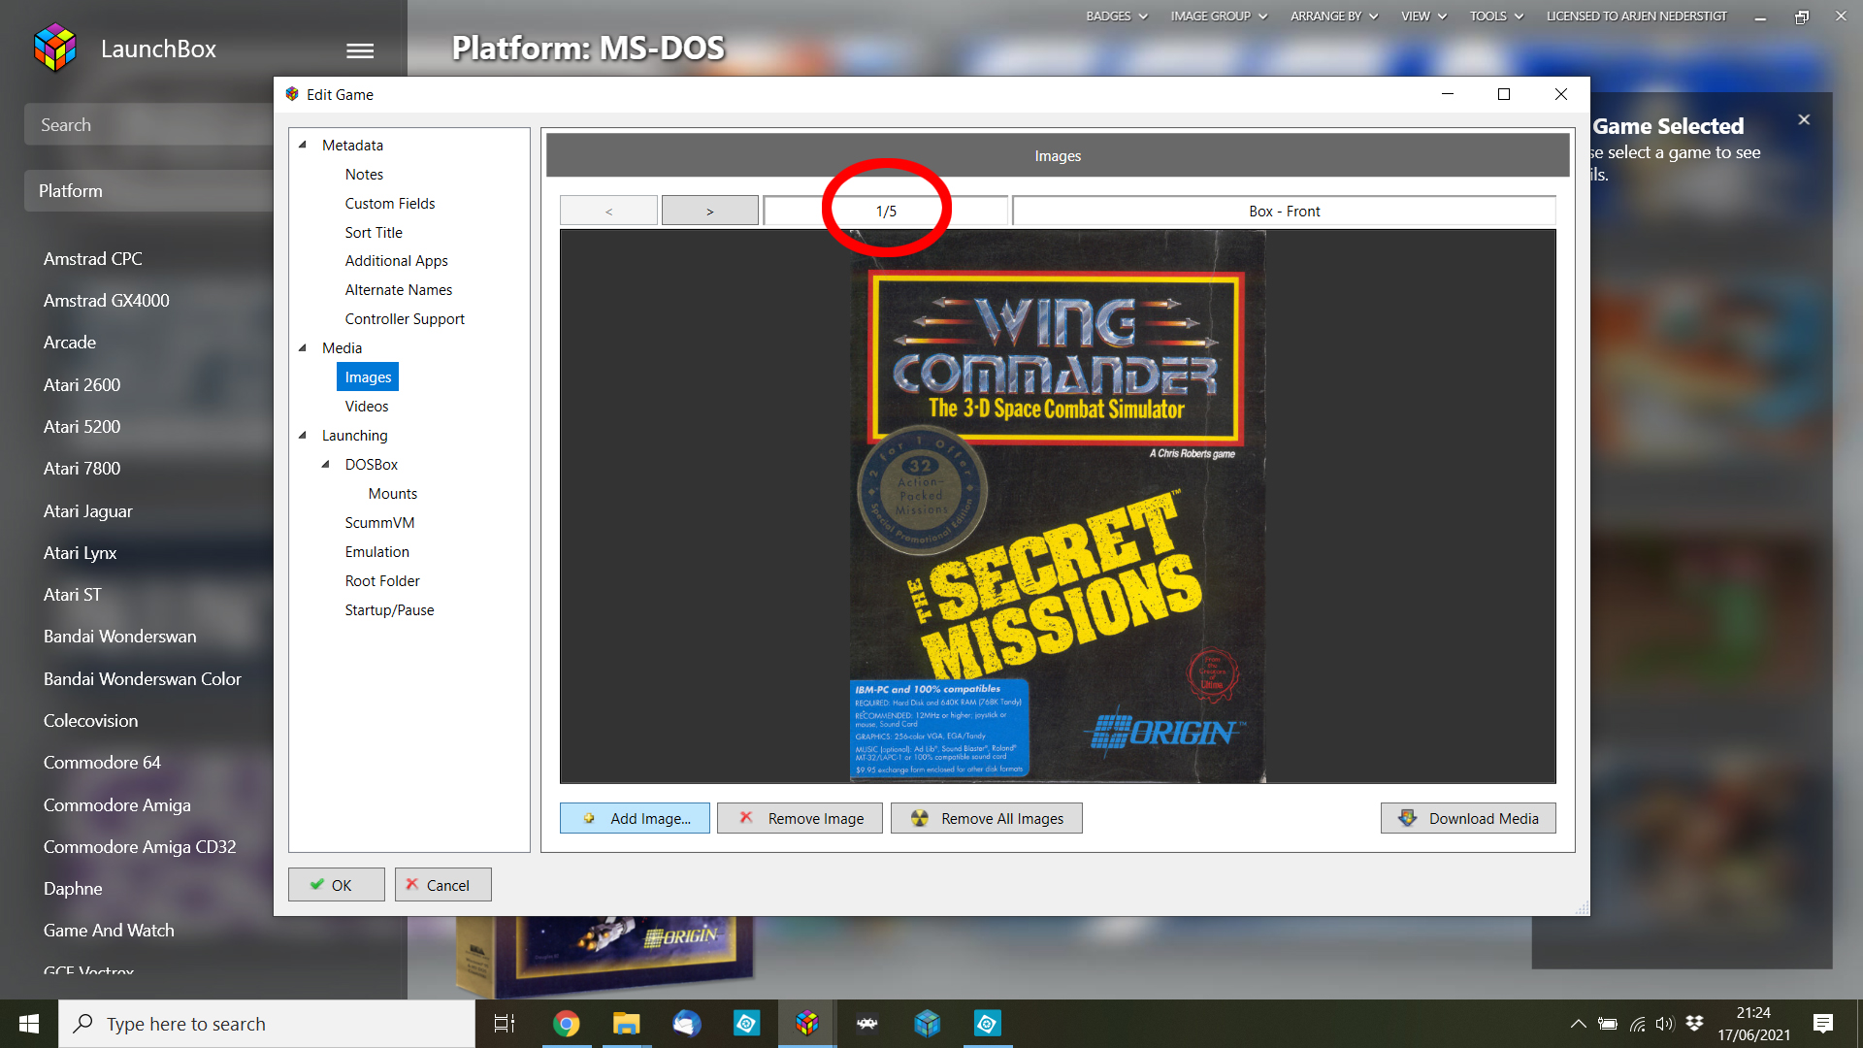The height and width of the screenshot is (1048, 1863).
Task: Open the Dropbox tray icon
Action: pyautogui.click(x=1694, y=1024)
